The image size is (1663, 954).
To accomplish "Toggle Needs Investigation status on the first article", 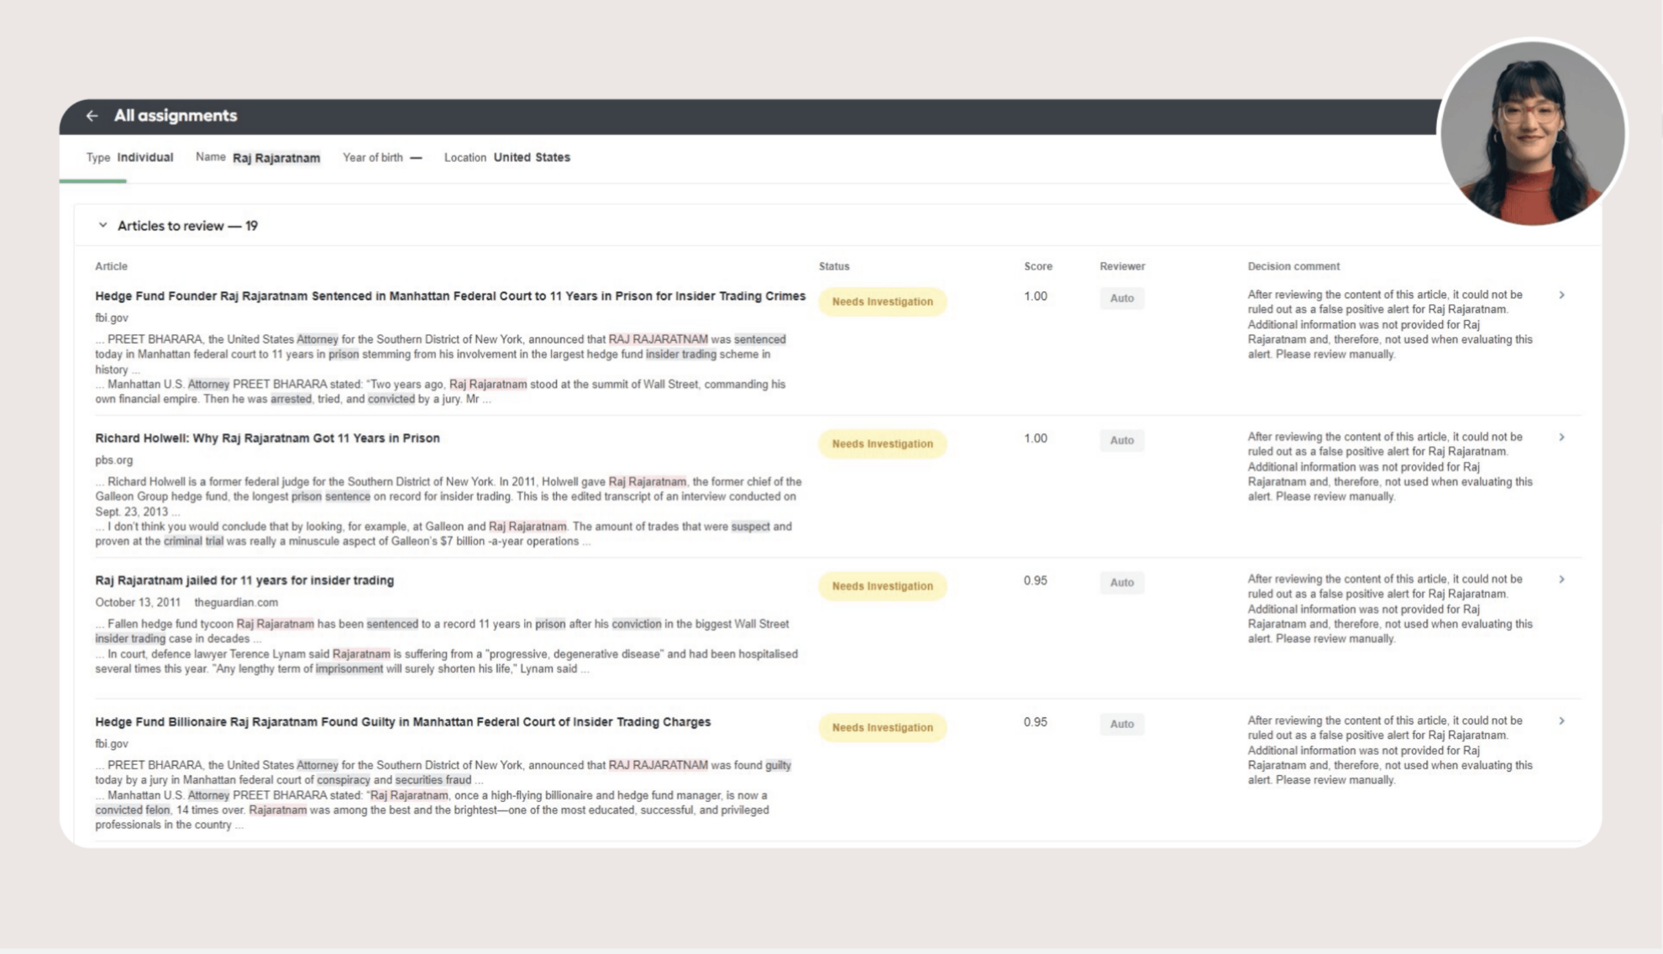I will [881, 301].
